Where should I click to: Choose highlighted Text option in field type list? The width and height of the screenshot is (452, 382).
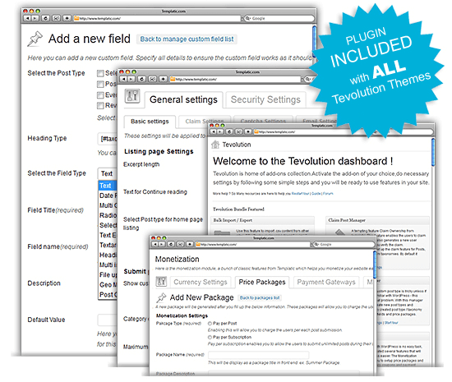point(108,186)
